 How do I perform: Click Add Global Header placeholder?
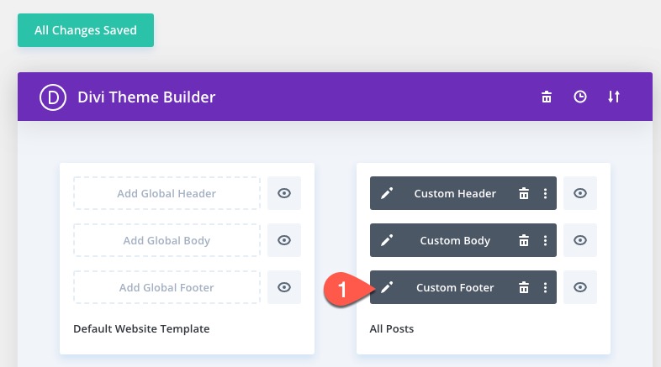click(x=167, y=193)
